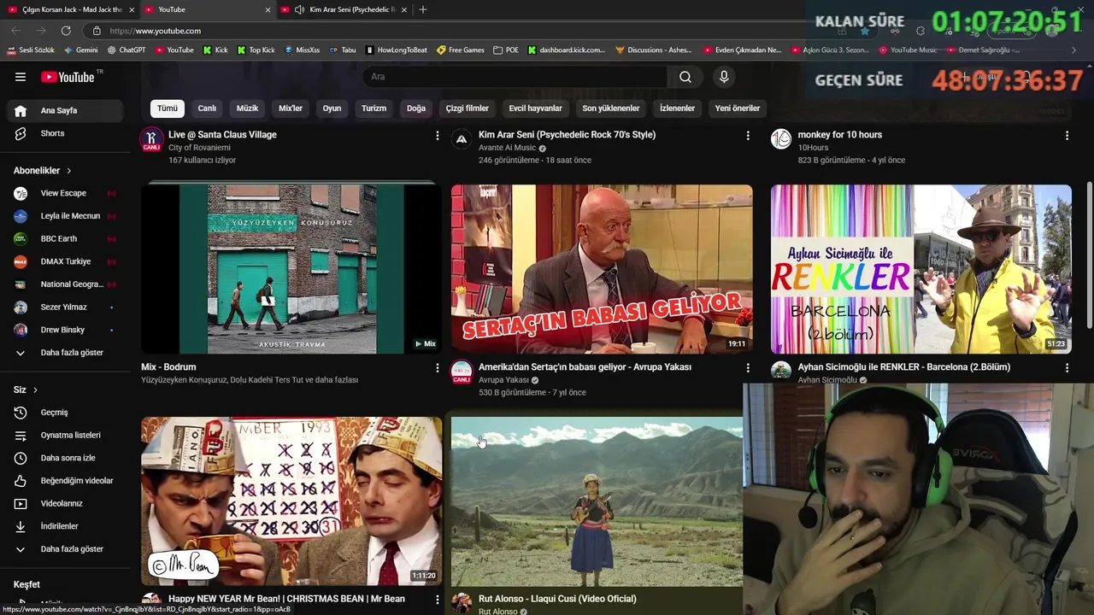Open options for Happy NEW YEAR Mr Bean video
This screenshot has height=615, width=1094.
tap(438, 600)
